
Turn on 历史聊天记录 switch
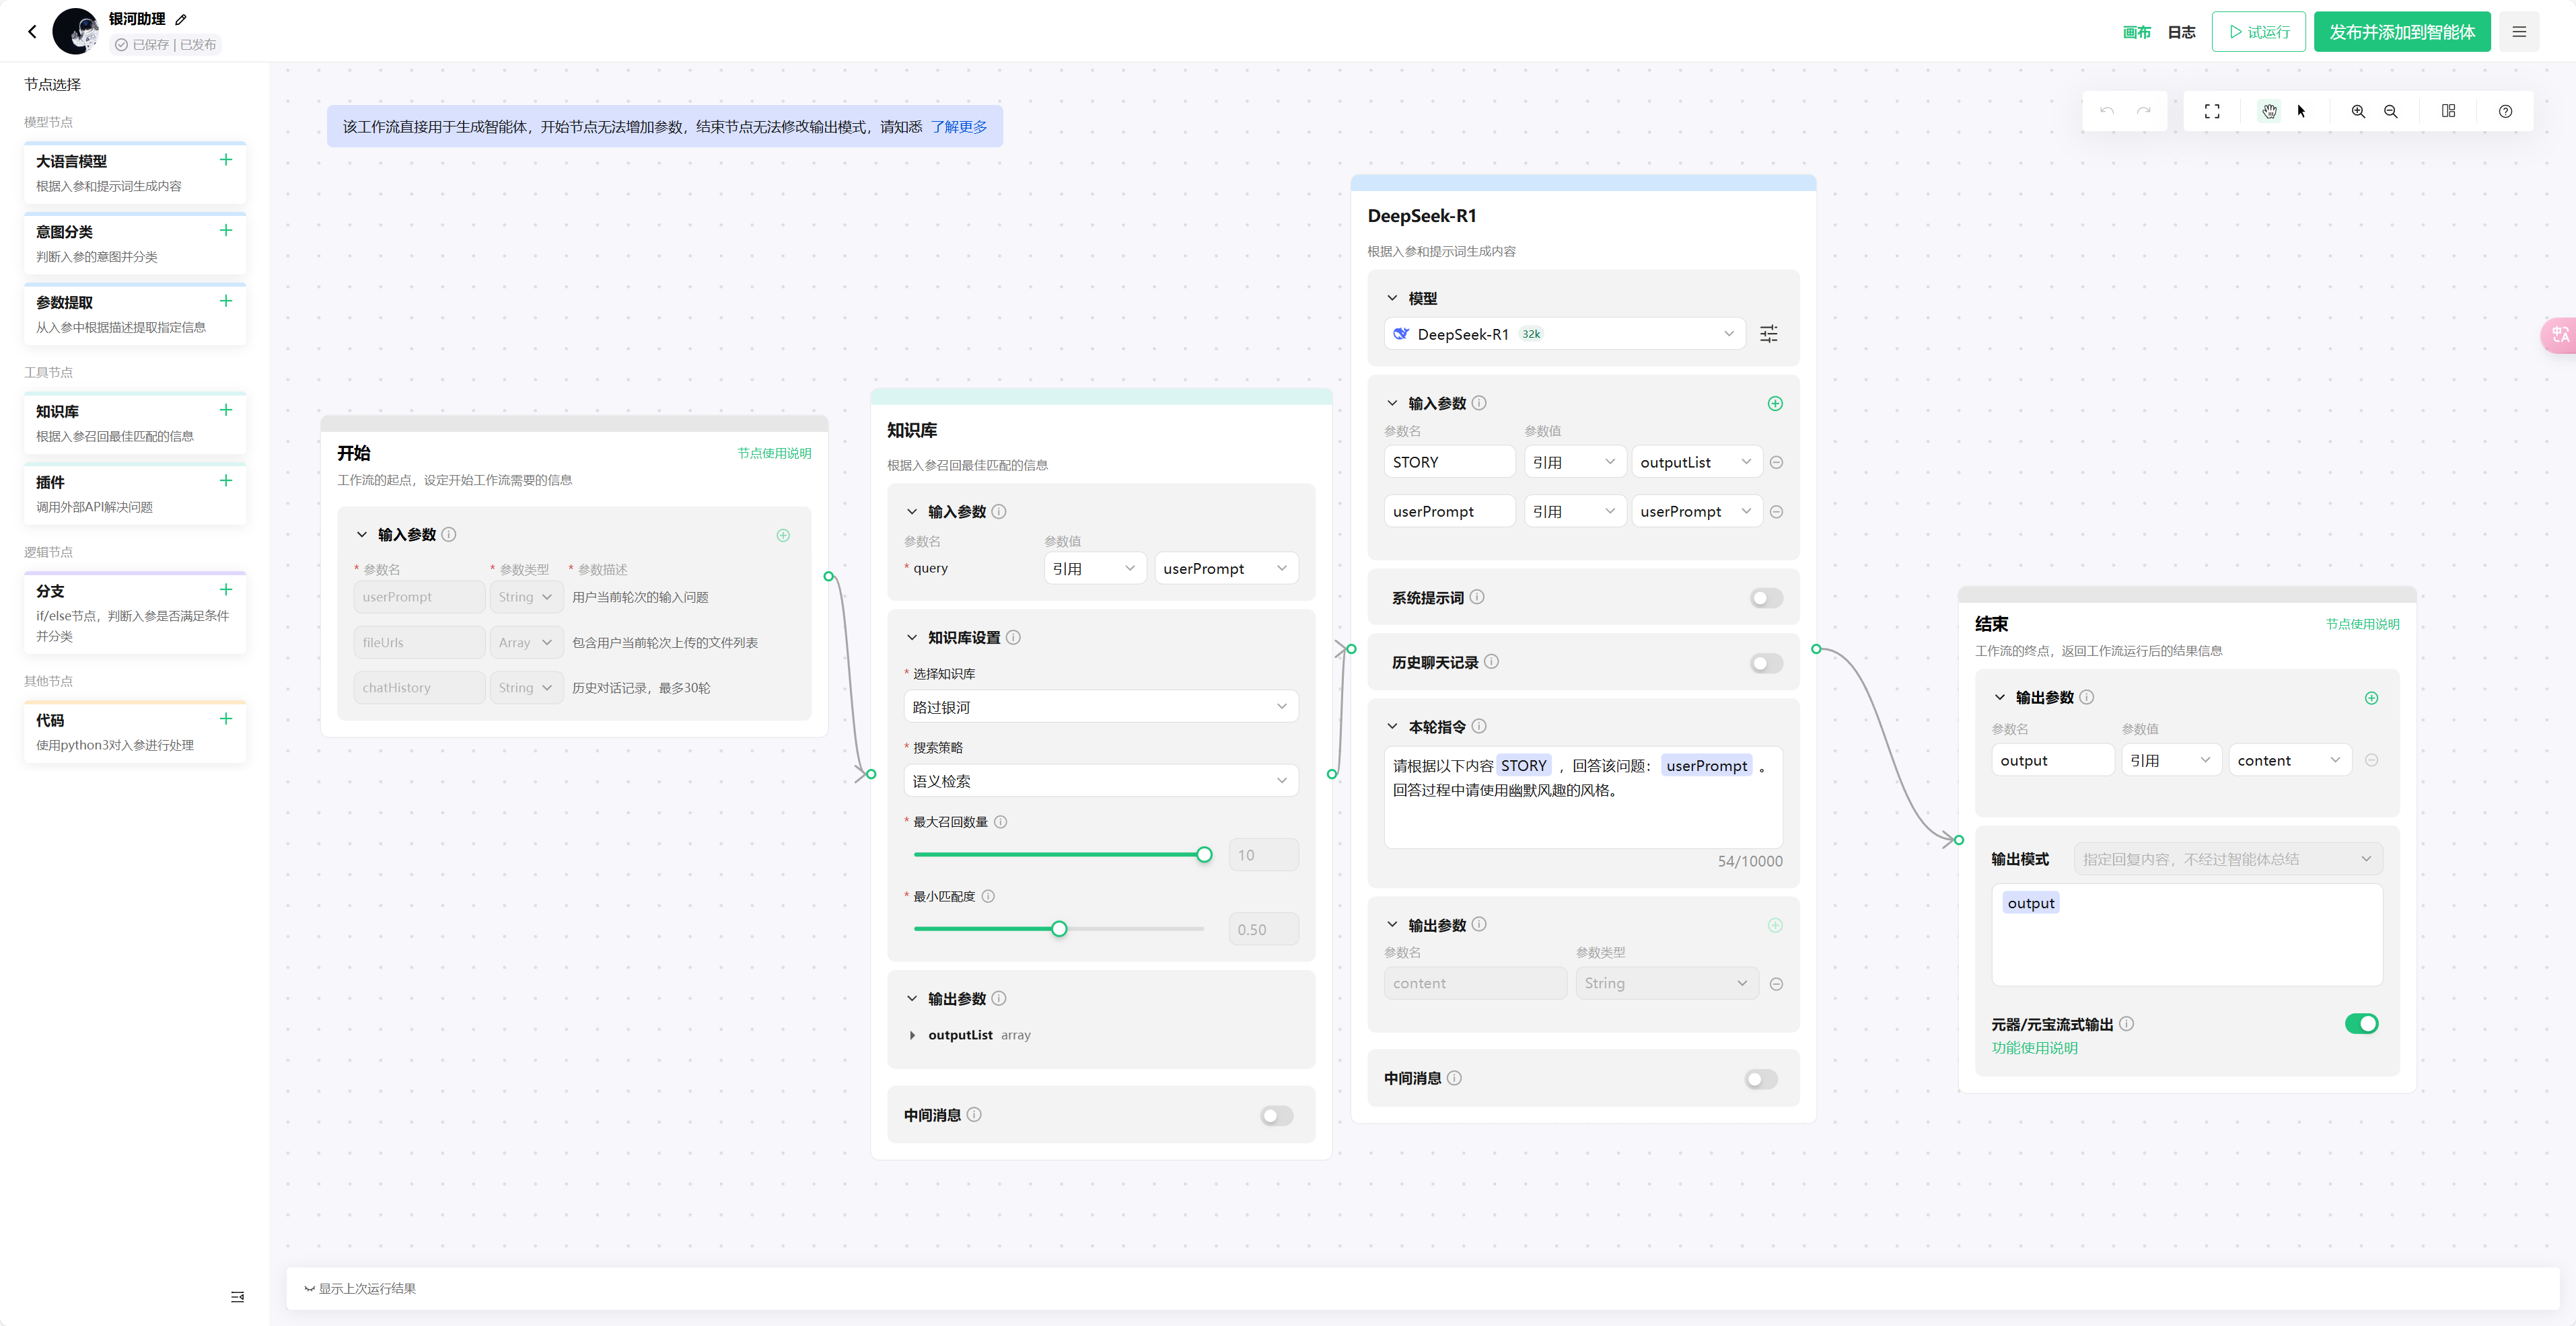click(x=1766, y=663)
